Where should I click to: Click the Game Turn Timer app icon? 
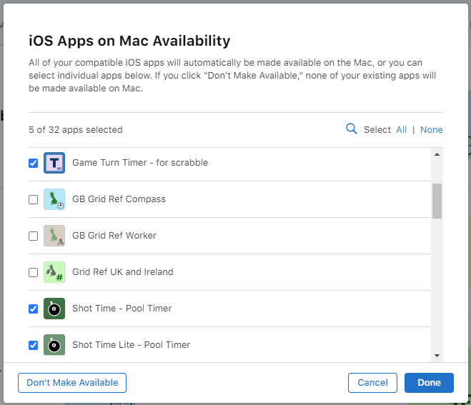54,163
